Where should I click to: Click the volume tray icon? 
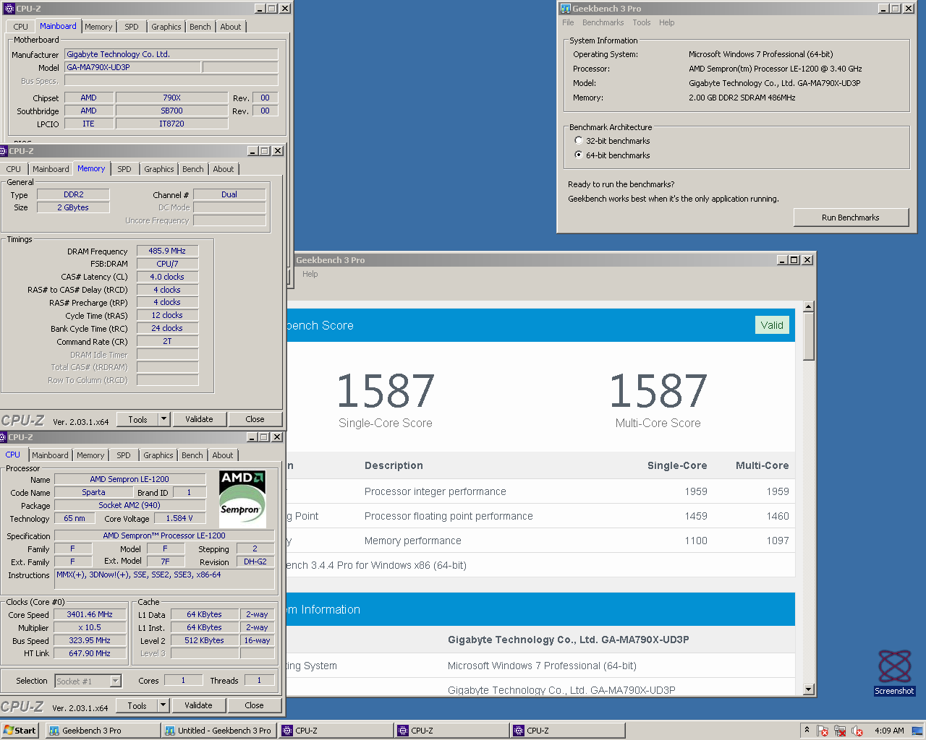click(x=857, y=731)
